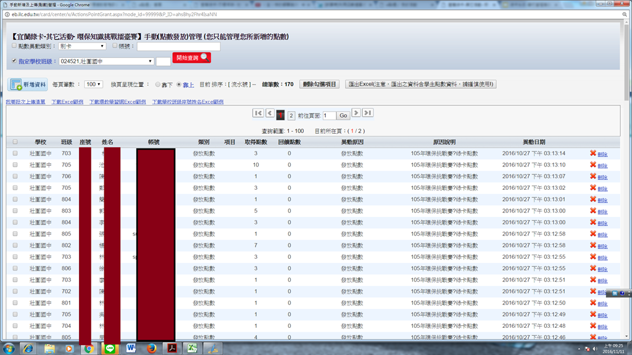The image size is (632, 355).
Task: Click the 班級 column header
Action: [x=67, y=142]
